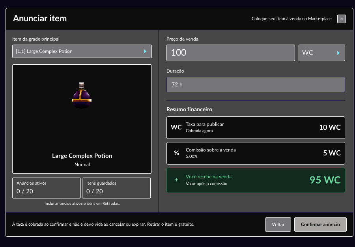This screenshot has height=247, width=355.
Task: Click the Confirmar anúncio button
Action: [320, 225]
